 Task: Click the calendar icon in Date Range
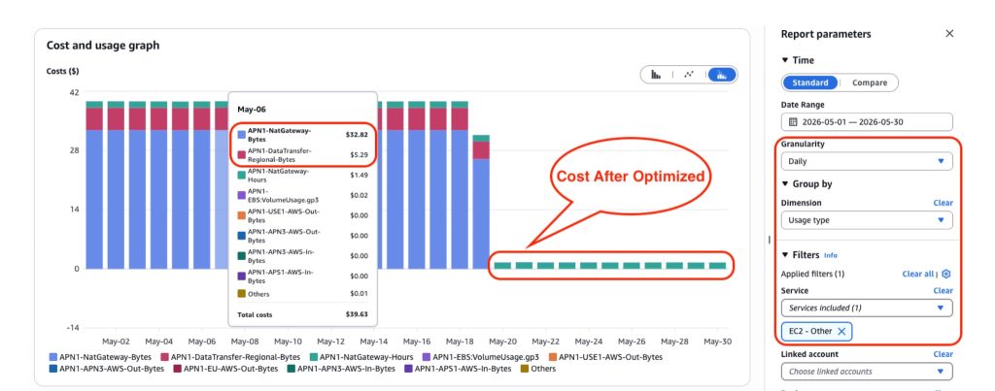[793, 121]
